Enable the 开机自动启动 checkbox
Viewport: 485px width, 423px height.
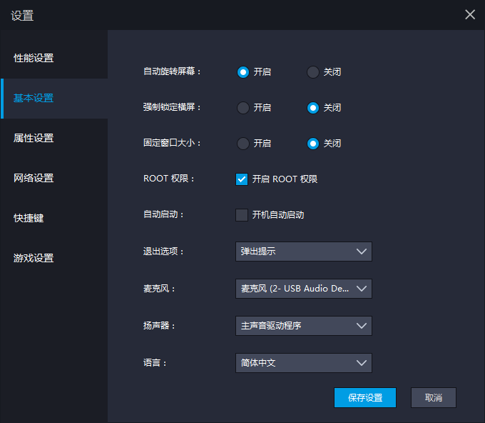point(242,215)
